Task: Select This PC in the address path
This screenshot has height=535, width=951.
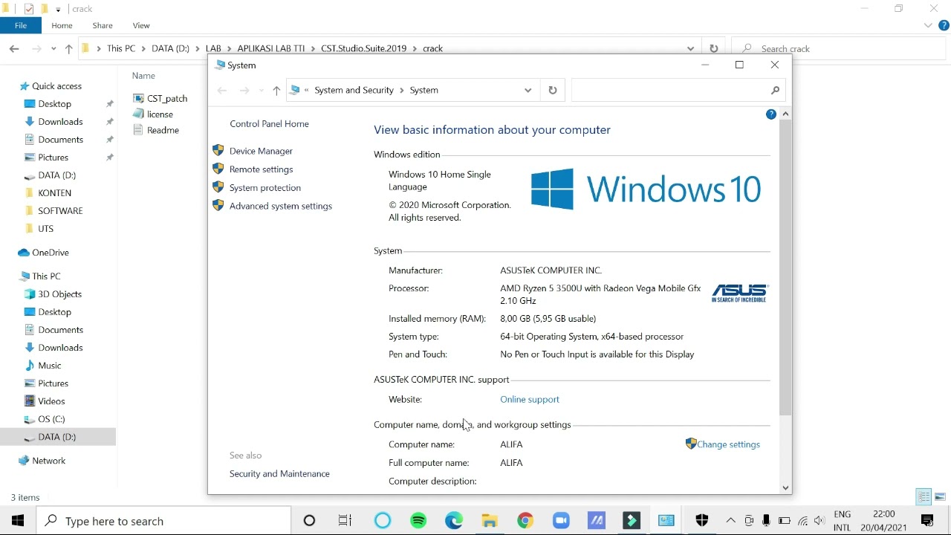Action: pyautogui.click(x=121, y=48)
